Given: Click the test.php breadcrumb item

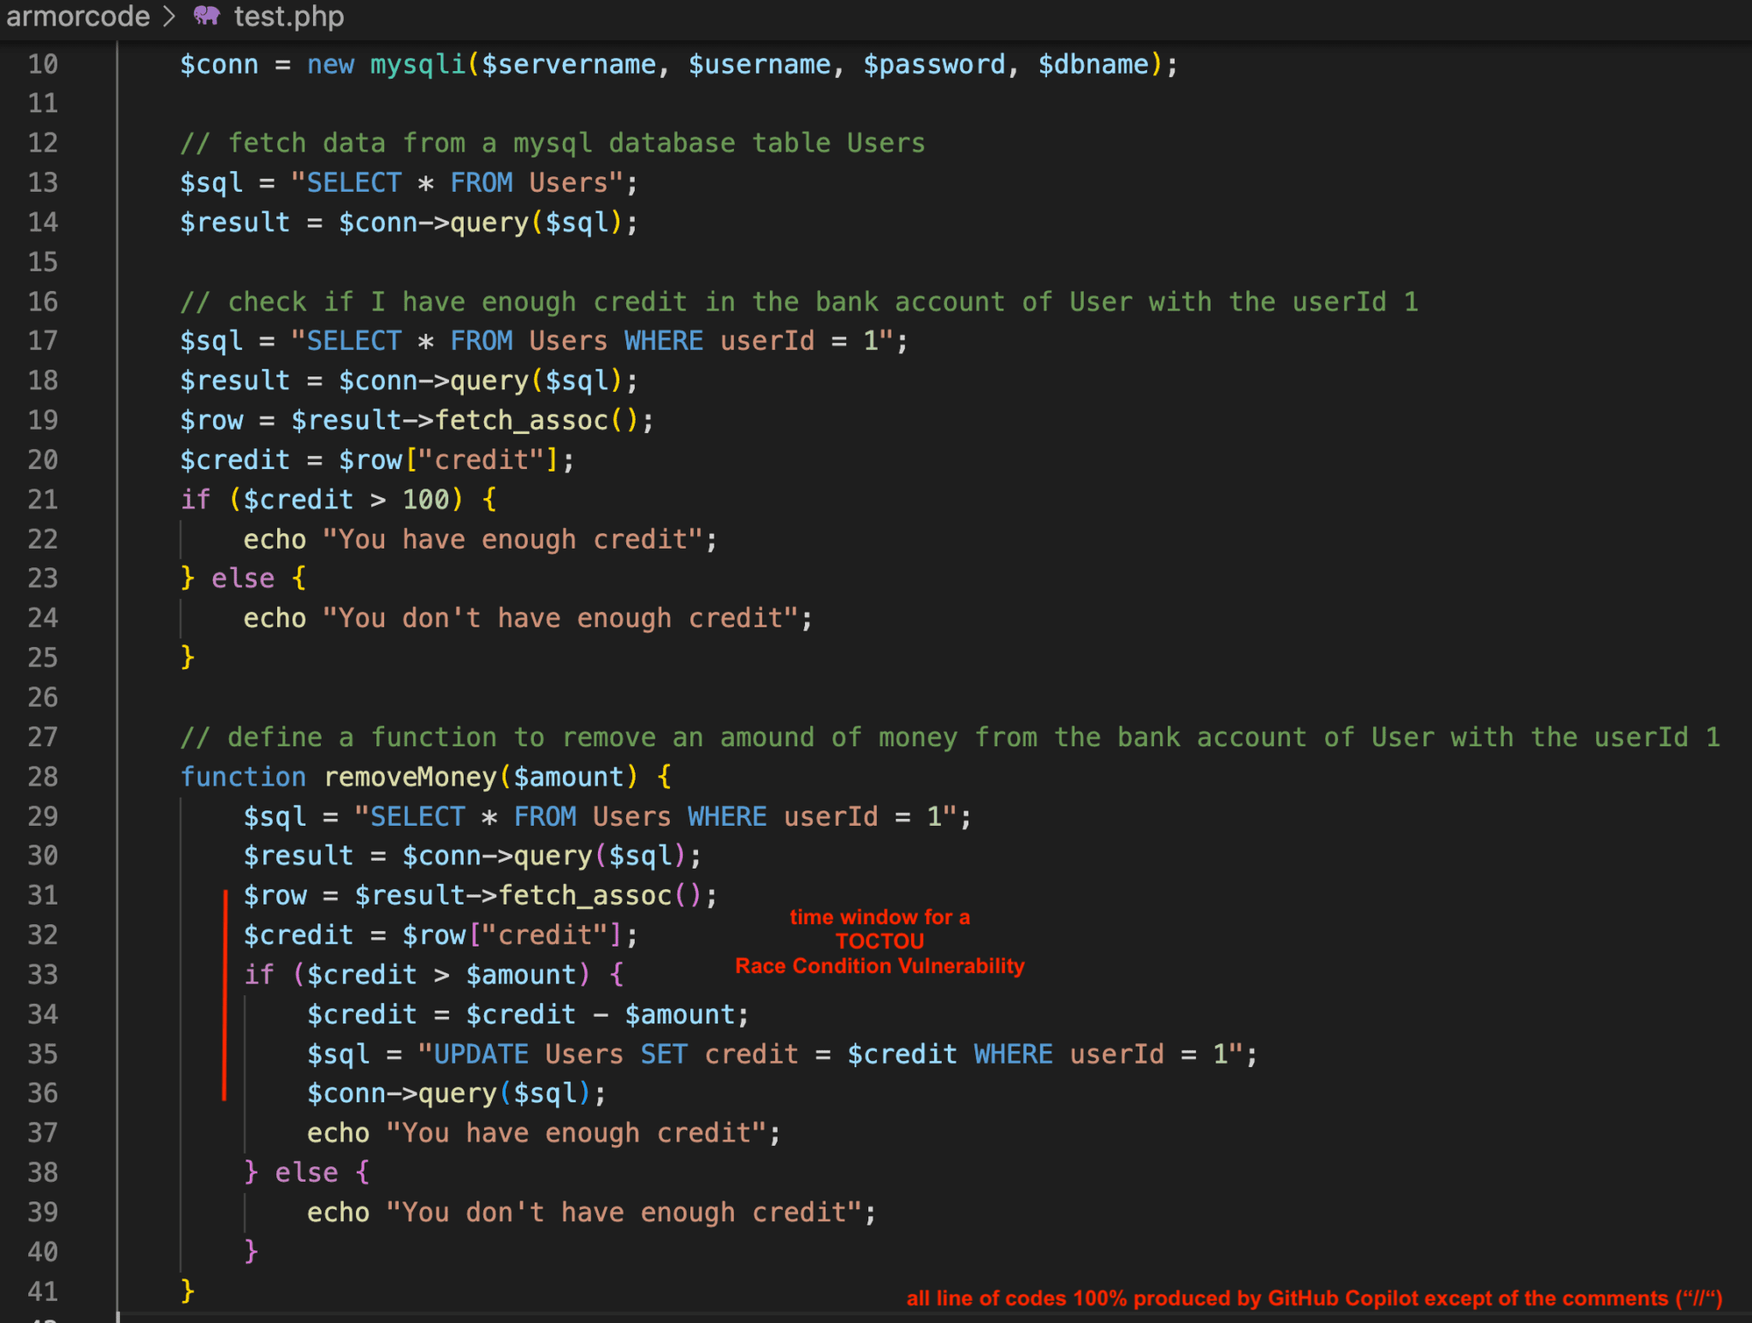Looking at the screenshot, I should tap(288, 15).
